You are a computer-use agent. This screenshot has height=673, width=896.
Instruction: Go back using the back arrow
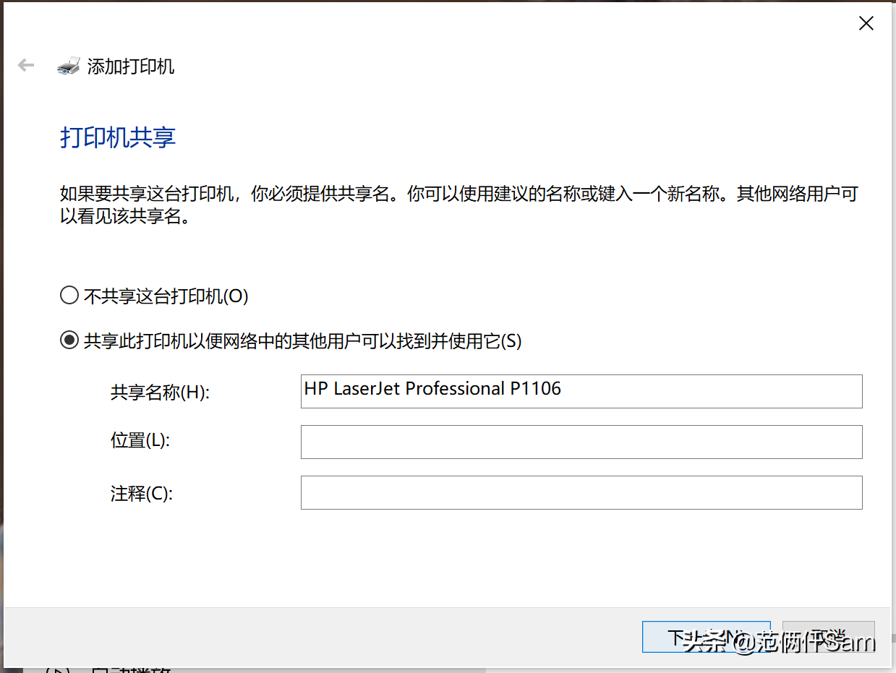pyautogui.click(x=26, y=66)
